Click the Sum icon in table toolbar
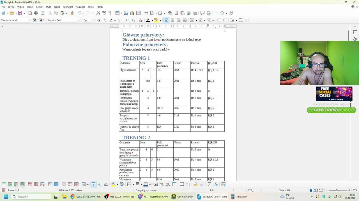Screen dimensions: 359x201 point(209,184)
